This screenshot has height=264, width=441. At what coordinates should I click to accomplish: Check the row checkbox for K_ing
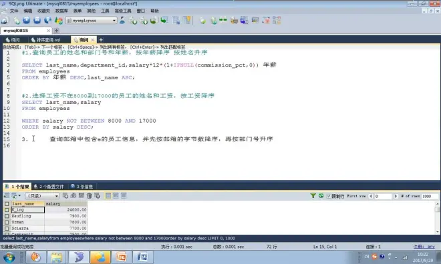coord(7,210)
